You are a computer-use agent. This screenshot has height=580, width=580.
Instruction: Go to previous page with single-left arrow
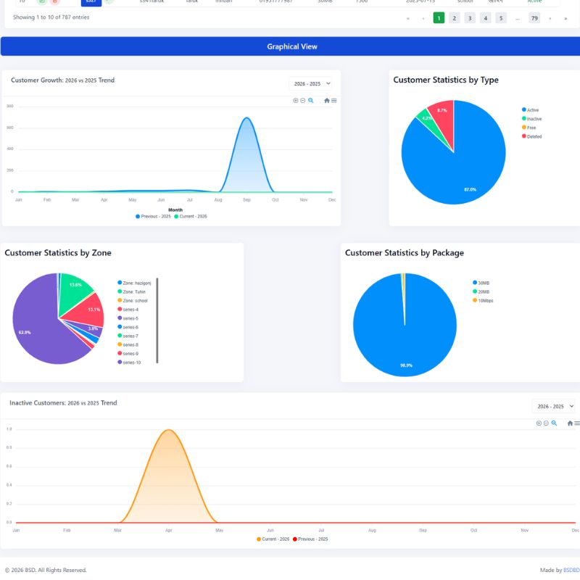423,18
